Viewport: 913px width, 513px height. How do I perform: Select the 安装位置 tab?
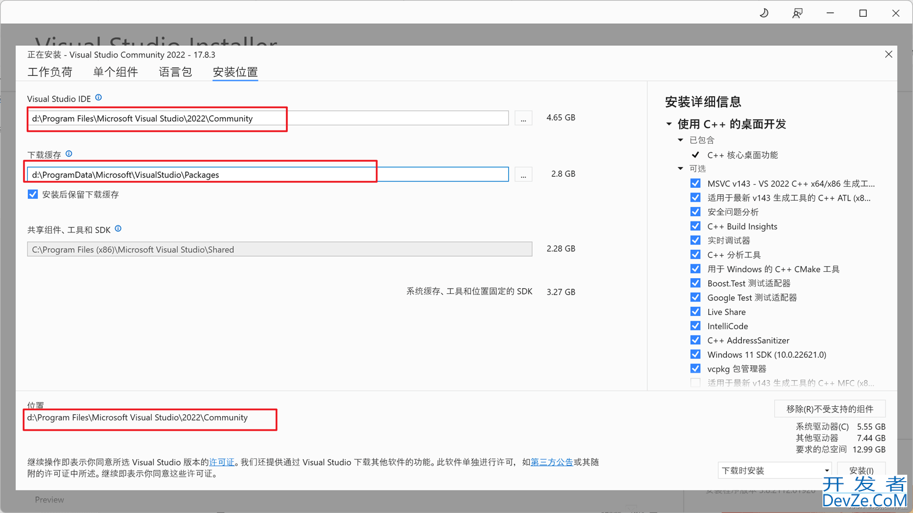pos(235,72)
